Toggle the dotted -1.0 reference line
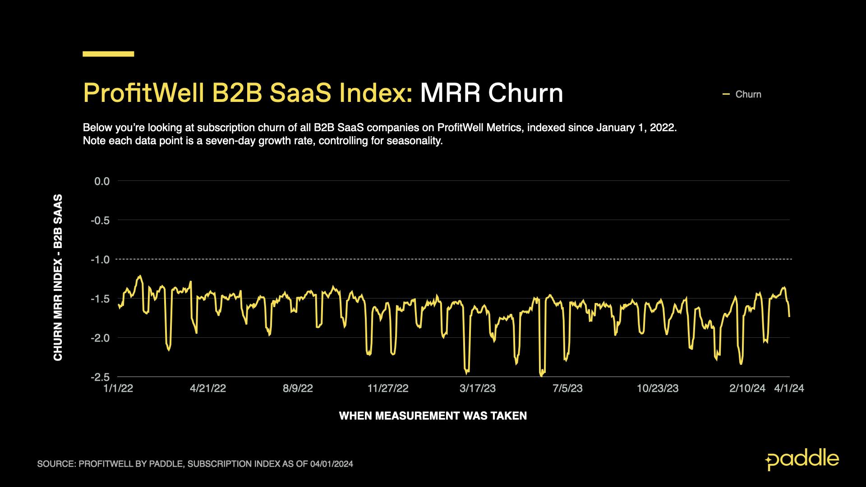The width and height of the screenshot is (866, 487). (451, 259)
